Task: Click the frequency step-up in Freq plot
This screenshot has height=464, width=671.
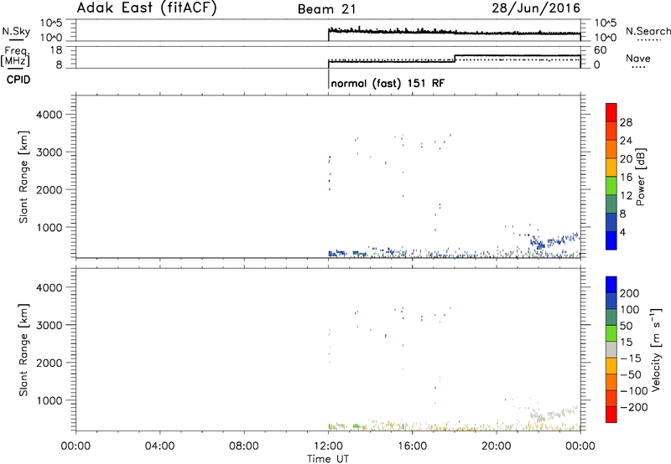Action: [455, 58]
